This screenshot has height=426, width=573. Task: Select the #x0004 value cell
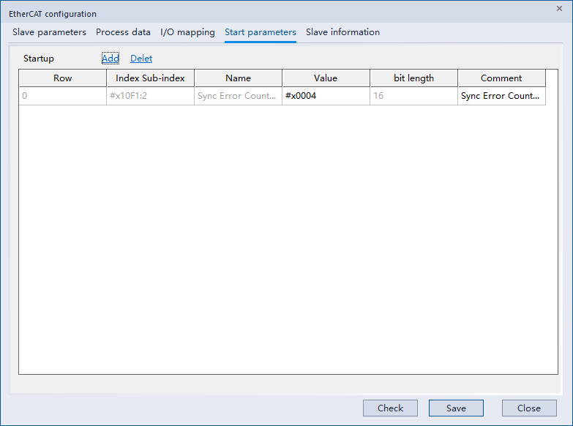tap(326, 96)
